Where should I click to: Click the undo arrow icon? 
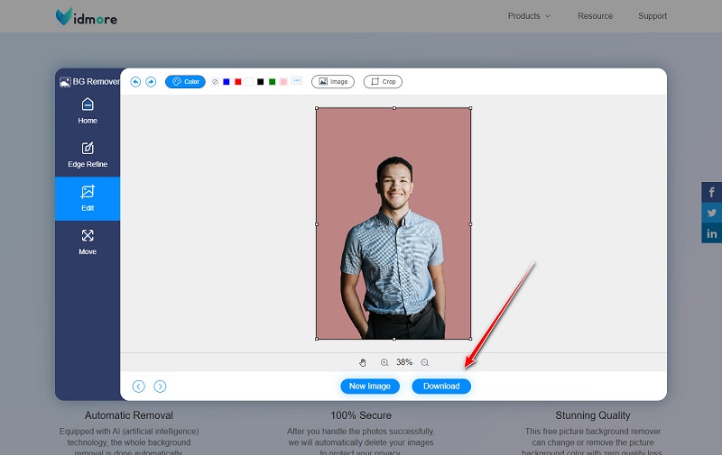coord(135,82)
